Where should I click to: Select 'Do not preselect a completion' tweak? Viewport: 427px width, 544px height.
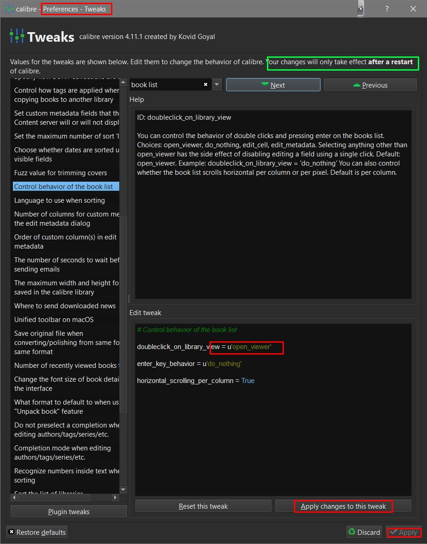click(x=66, y=429)
